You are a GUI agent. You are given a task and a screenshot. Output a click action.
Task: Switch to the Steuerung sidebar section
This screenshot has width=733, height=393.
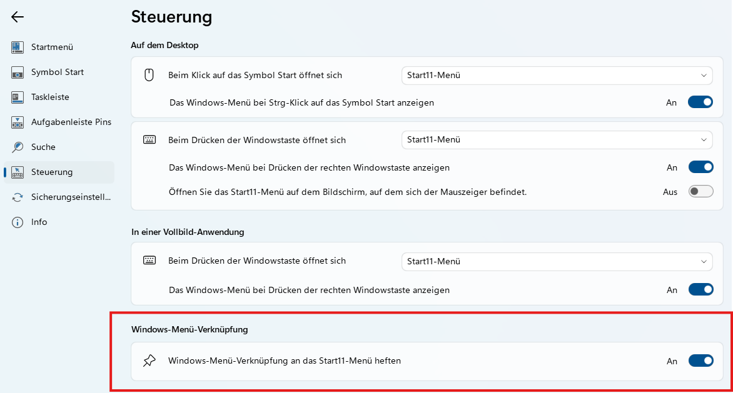tap(52, 172)
